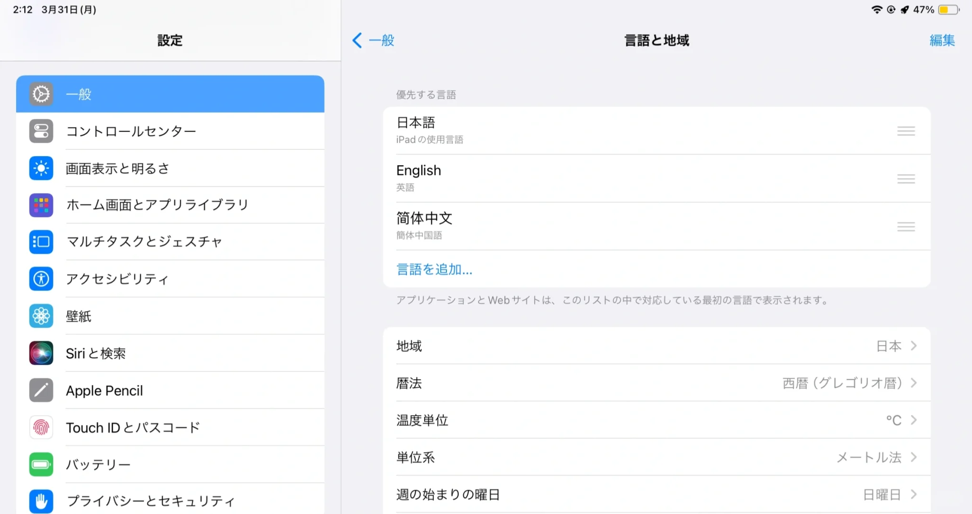Viewport: 972px width, 514px height.
Task: Tap the iPad の使用言語 subtitle
Action: (x=429, y=139)
